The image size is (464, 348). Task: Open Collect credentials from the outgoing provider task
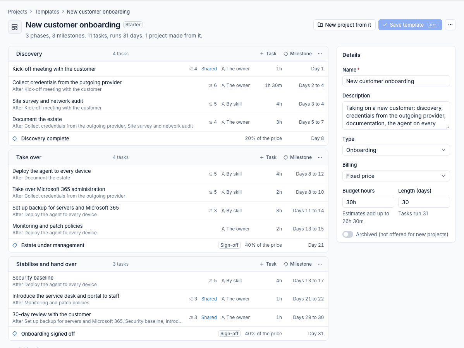click(67, 82)
